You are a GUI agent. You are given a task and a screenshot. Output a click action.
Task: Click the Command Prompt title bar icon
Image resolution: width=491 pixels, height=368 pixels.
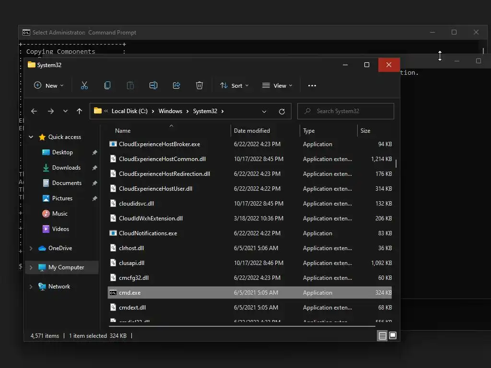(x=26, y=33)
